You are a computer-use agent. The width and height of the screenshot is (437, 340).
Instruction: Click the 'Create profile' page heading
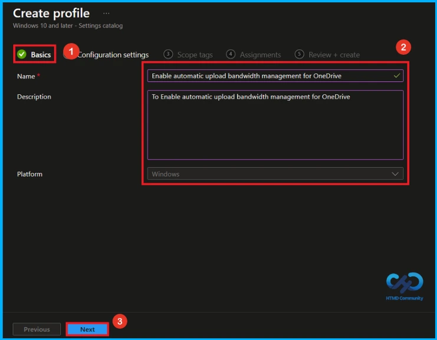coord(51,14)
